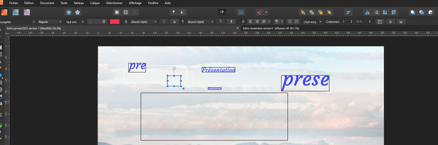The width and height of the screenshot is (438, 145).
Task: Move selection to front icon
Action: [330, 12]
